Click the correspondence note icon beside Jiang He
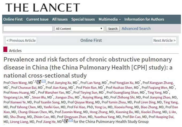Image resolution: width=182 pixels, height=127 pixels. (66, 121)
